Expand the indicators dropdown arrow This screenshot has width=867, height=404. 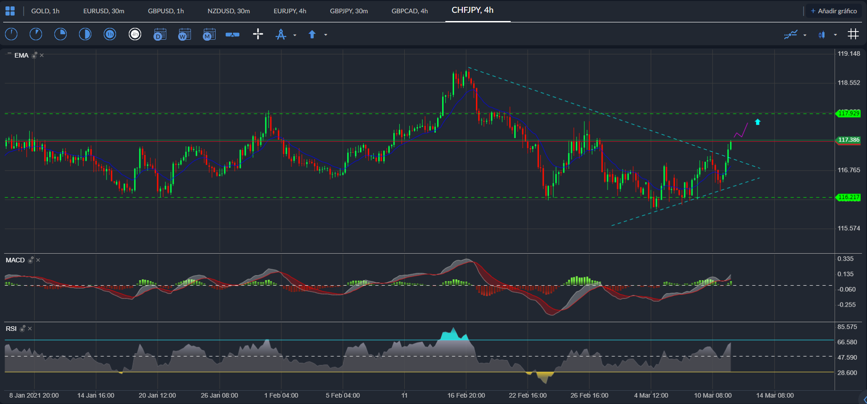point(805,35)
